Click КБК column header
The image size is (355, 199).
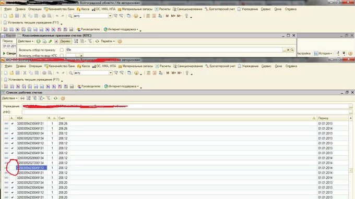tap(31, 118)
